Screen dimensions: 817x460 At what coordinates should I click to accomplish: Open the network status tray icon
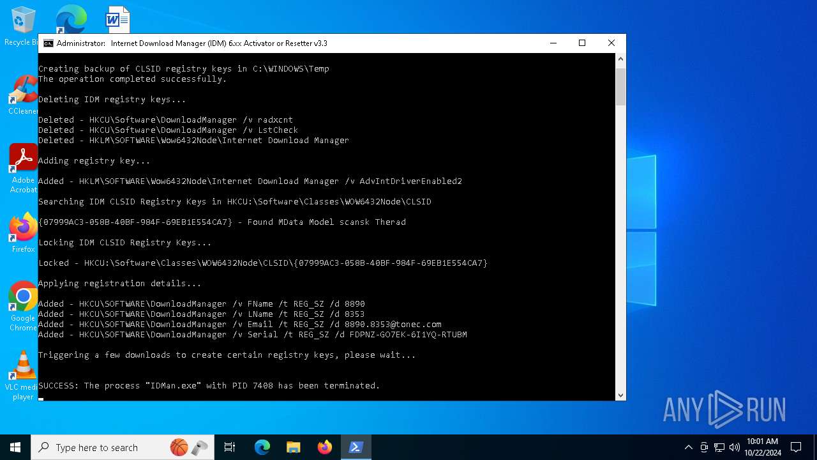click(x=719, y=447)
